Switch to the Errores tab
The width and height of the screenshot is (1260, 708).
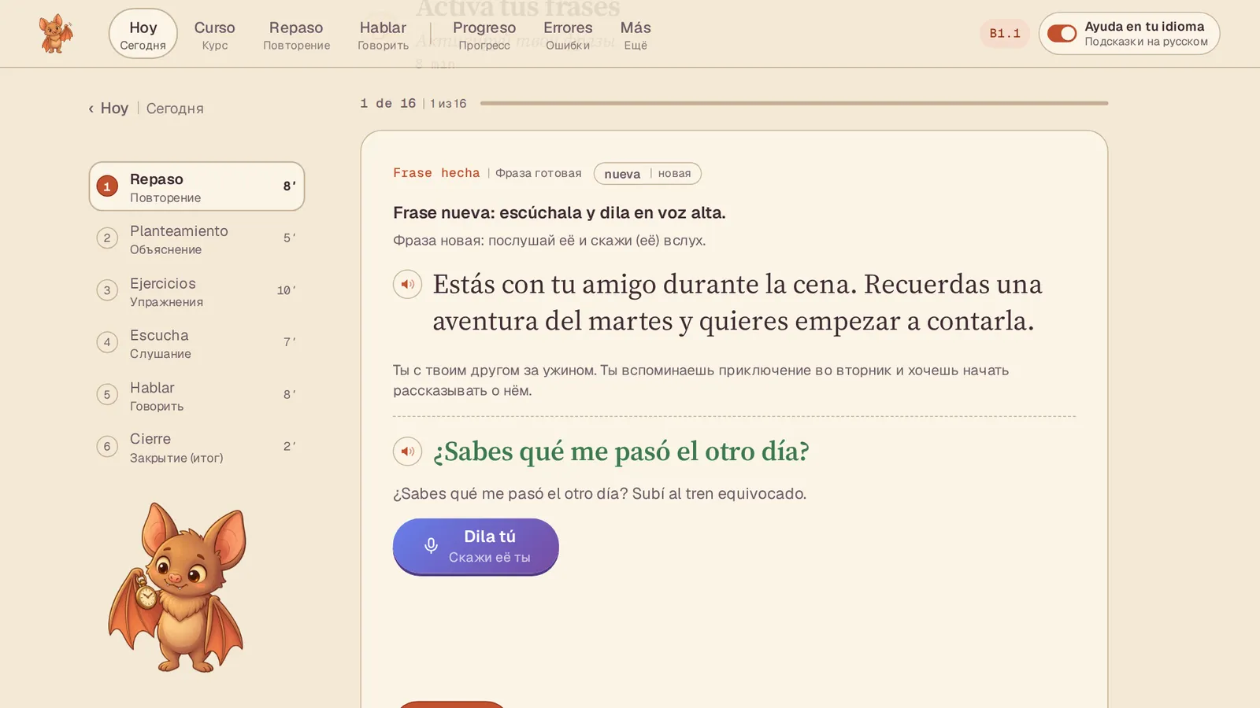(x=568, y=35)
